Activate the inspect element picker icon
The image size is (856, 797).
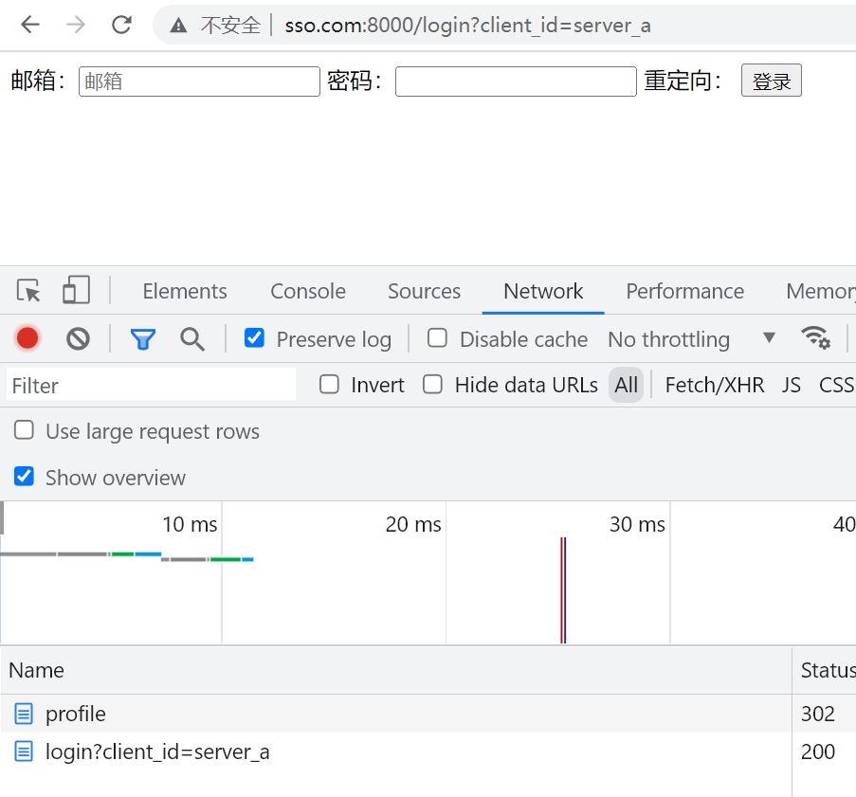coord(28,291)
